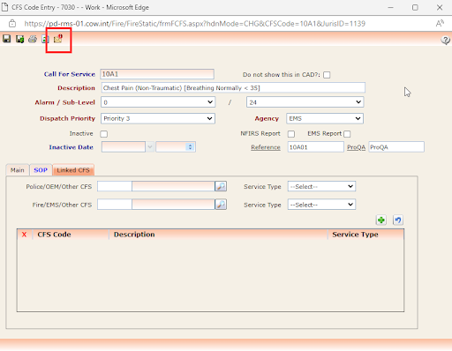Click the Police/OEM/Other CFS description box
This screenshot has height=351, width=452.
click(173, 186)
